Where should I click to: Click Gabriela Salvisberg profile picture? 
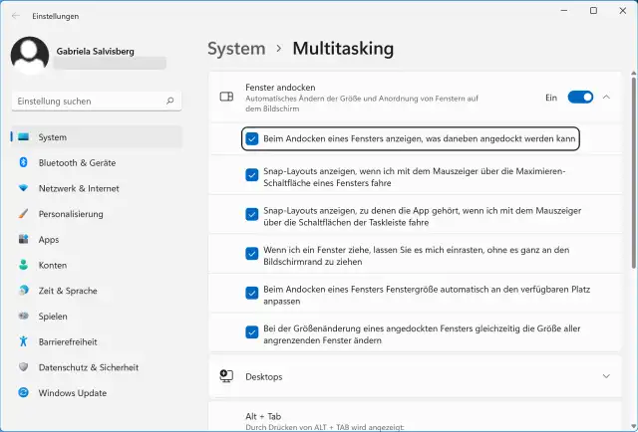[x=30, y=56]
